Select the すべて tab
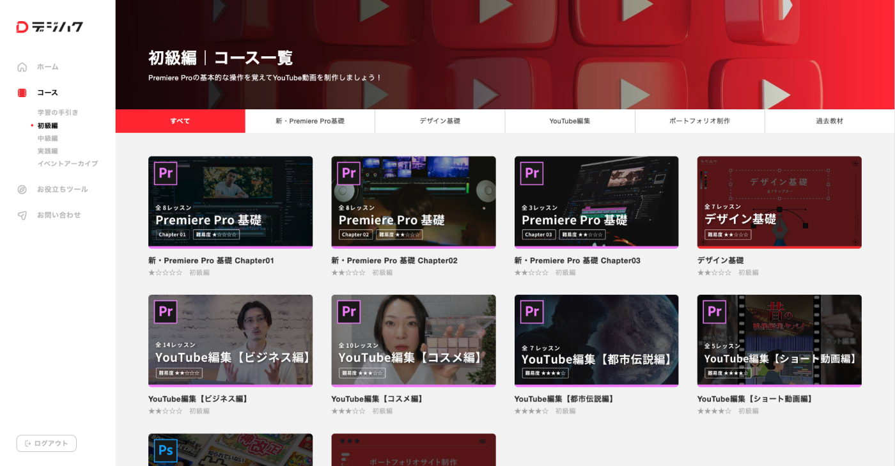This screenshot has width=895, height=466. pyautogui.click(x=180, y=121)
